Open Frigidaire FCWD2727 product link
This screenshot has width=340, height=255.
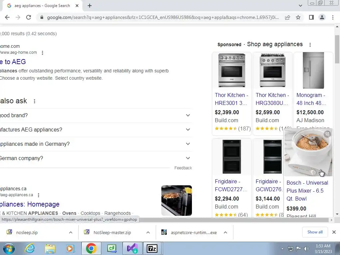(x=231, y=185)
